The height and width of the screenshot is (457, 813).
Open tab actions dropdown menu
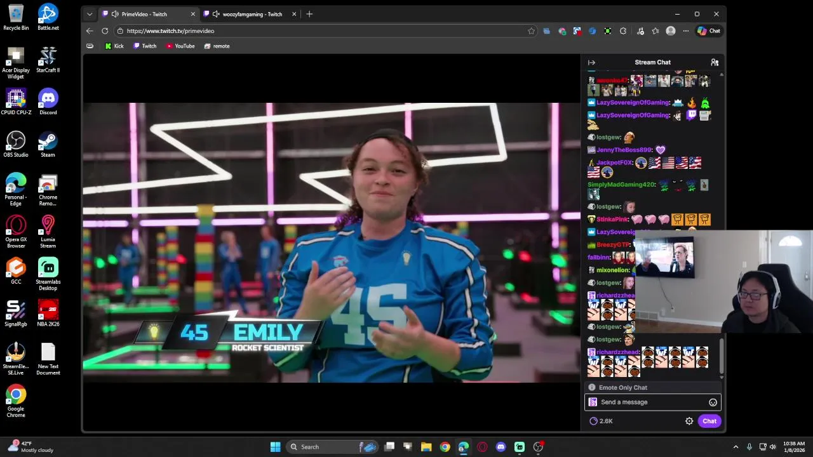point(90,14)
